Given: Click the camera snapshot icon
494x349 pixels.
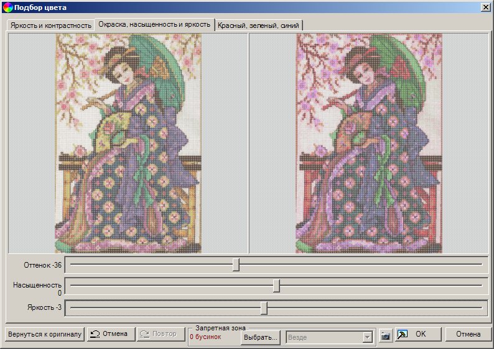Looking at the screenshot, I should pos(386,335).
